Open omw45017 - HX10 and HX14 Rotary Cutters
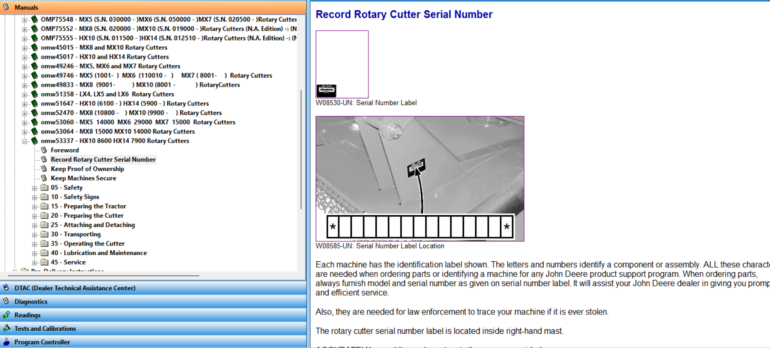This screenshot has width=770, height=348. point(105,57)
